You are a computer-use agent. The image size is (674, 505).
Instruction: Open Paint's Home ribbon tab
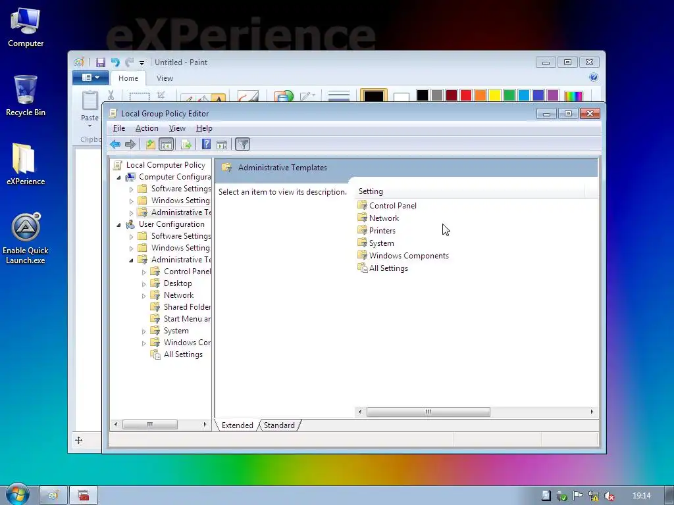pyautogui.click(x=128, y=78)
